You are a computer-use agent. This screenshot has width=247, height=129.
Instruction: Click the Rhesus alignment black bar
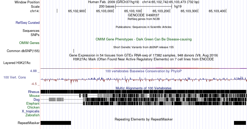144,92
